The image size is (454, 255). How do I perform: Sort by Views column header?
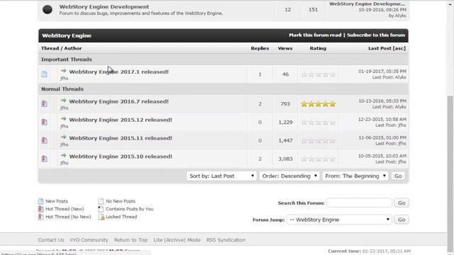285,48
